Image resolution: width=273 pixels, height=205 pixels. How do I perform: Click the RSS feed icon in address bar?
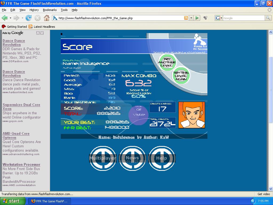[x=186, y=18]
